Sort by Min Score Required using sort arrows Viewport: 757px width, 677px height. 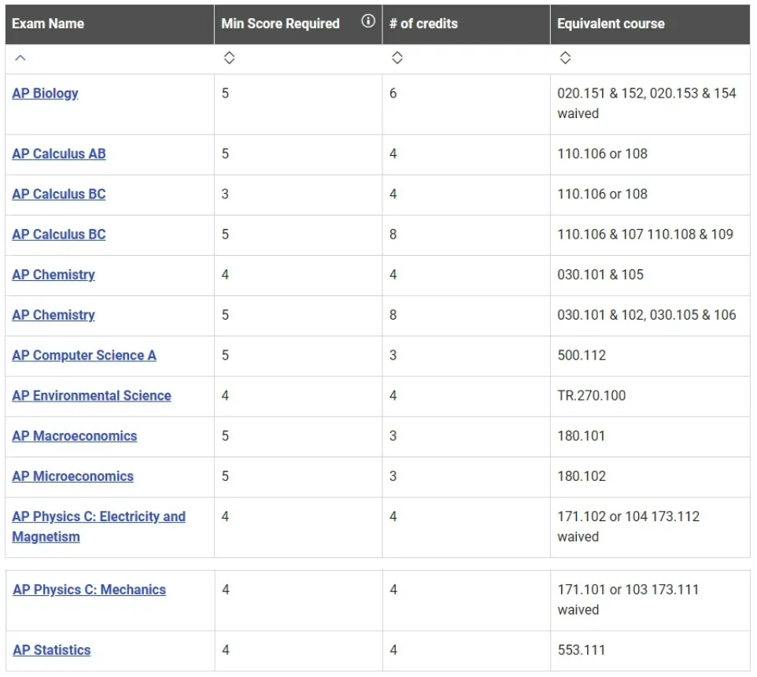[x=229, y=58]
